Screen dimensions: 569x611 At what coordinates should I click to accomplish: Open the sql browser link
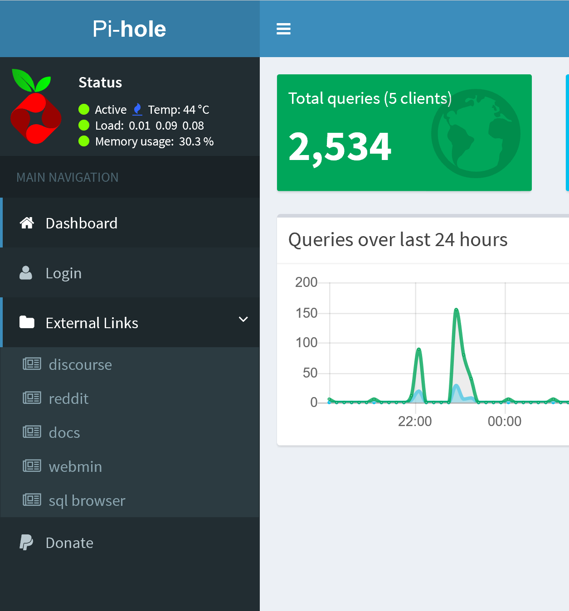pyautogui.click(x=87, y=501)
